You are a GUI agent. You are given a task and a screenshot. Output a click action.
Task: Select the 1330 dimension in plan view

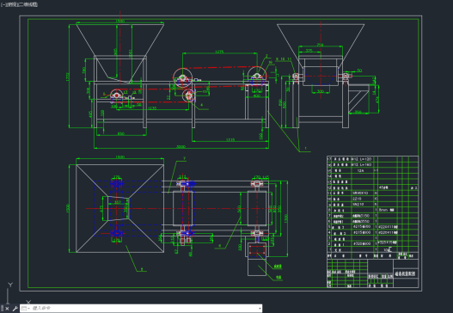click(285, 218)
